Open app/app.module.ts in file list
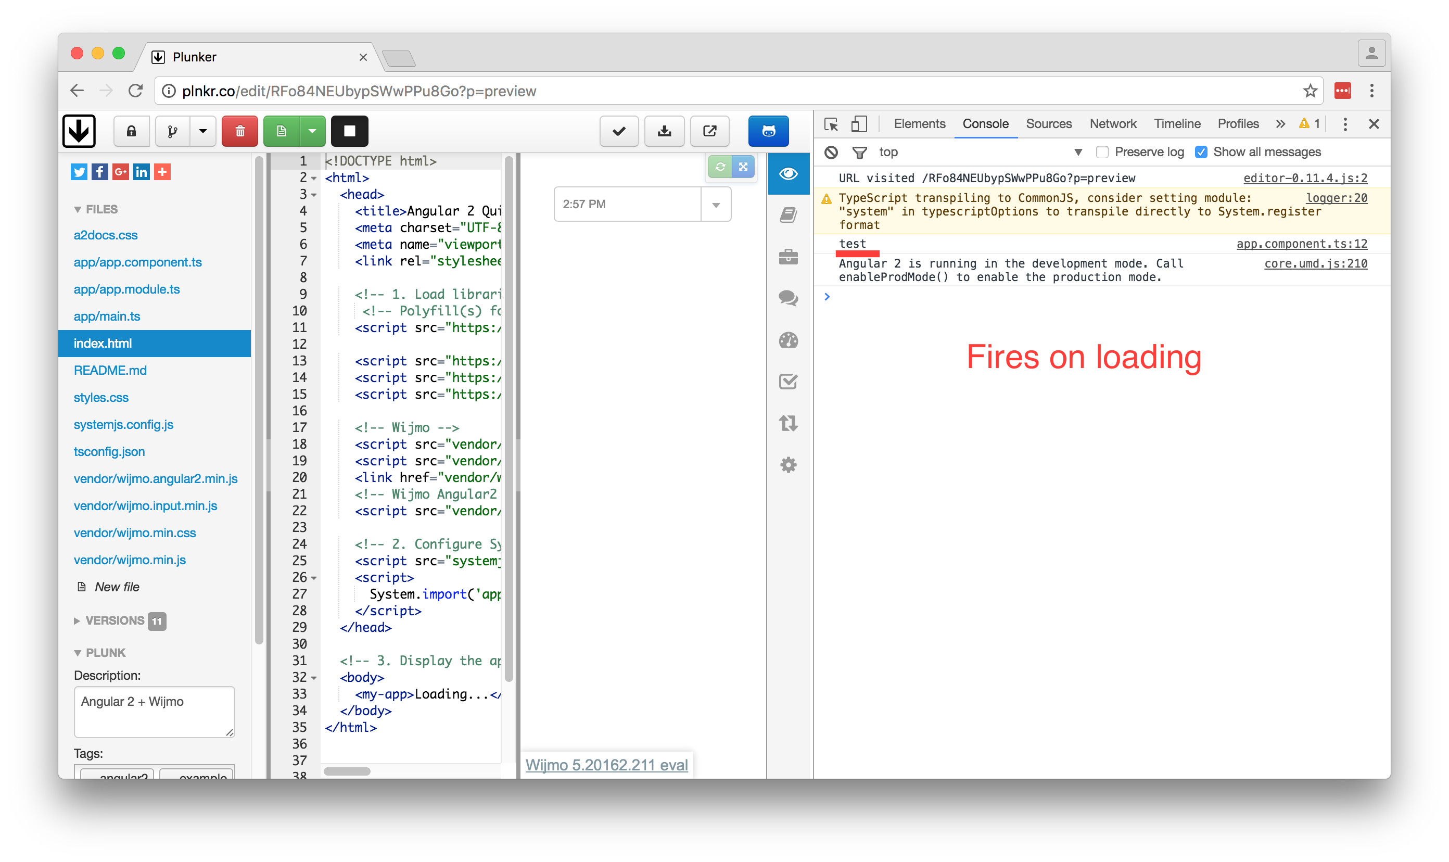1449x862 pixels. click(x=126, y=289)
